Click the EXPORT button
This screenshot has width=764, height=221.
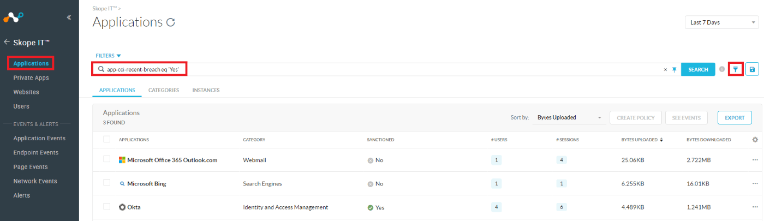tap(735, 117)
